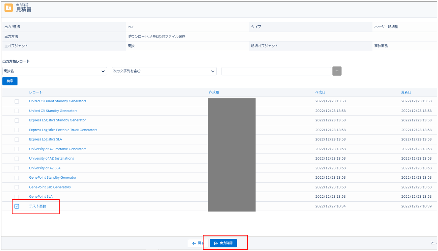Tick the GenePoint SLA row checkbox
This screenshot has width=438, height=251.
[x=17, y=197]
